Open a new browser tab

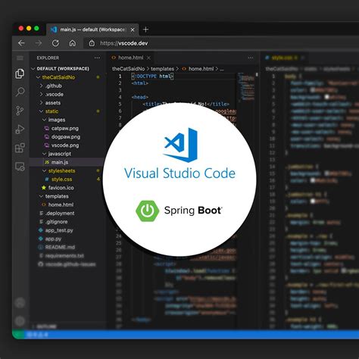(x=145, y=30)
